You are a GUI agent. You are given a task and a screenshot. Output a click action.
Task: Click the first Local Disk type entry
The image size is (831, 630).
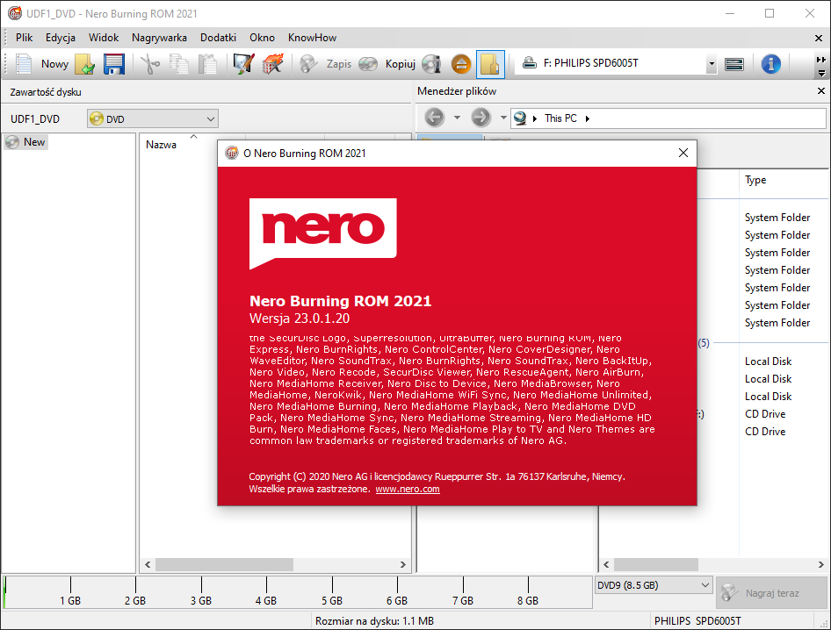768,362
